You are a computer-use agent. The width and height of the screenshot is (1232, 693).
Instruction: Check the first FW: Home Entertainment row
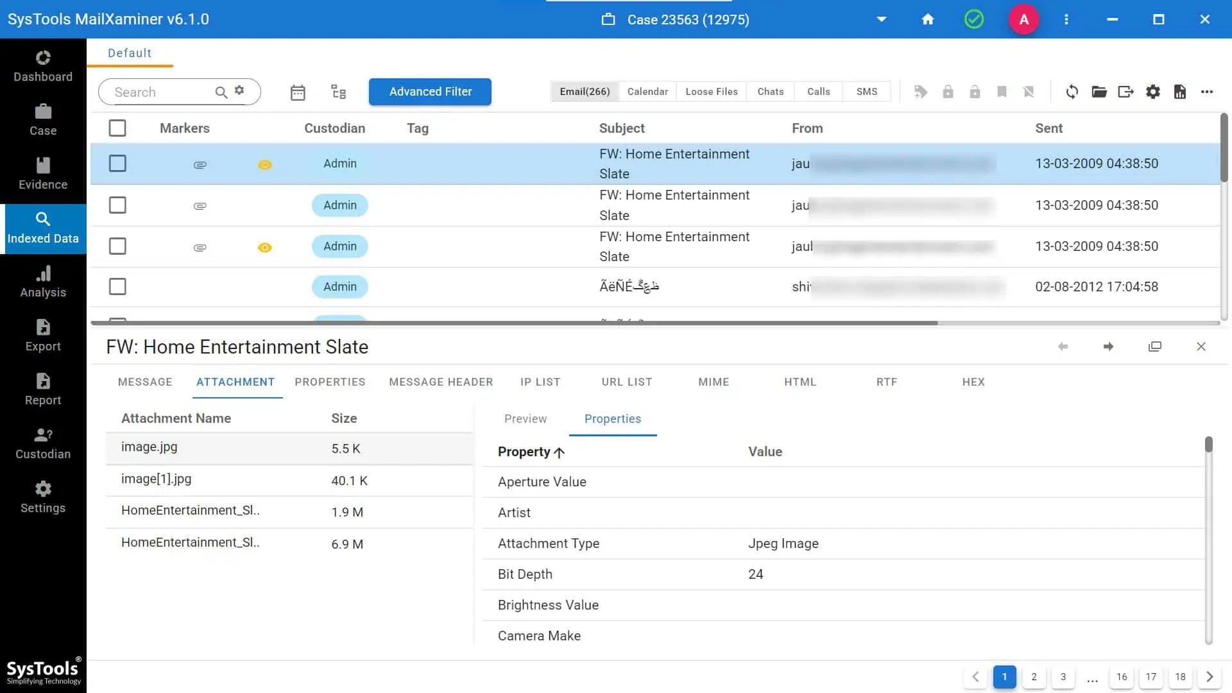pos(117,164)
